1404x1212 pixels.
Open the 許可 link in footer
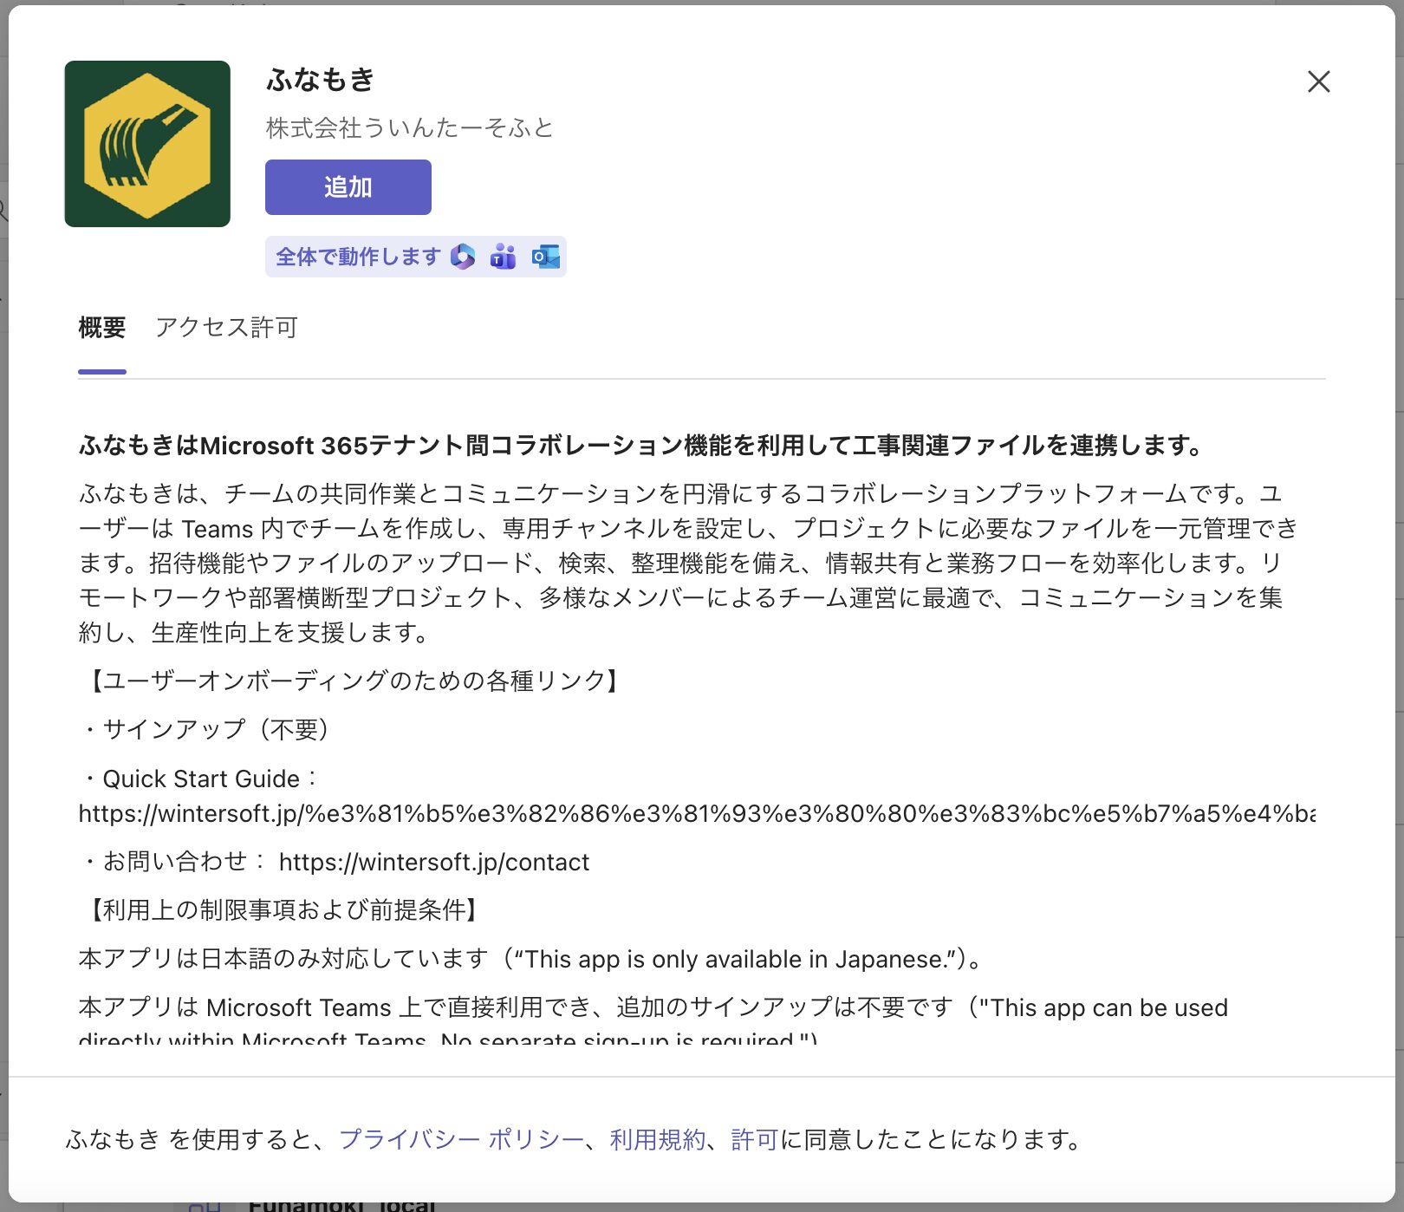point(754,1139)
